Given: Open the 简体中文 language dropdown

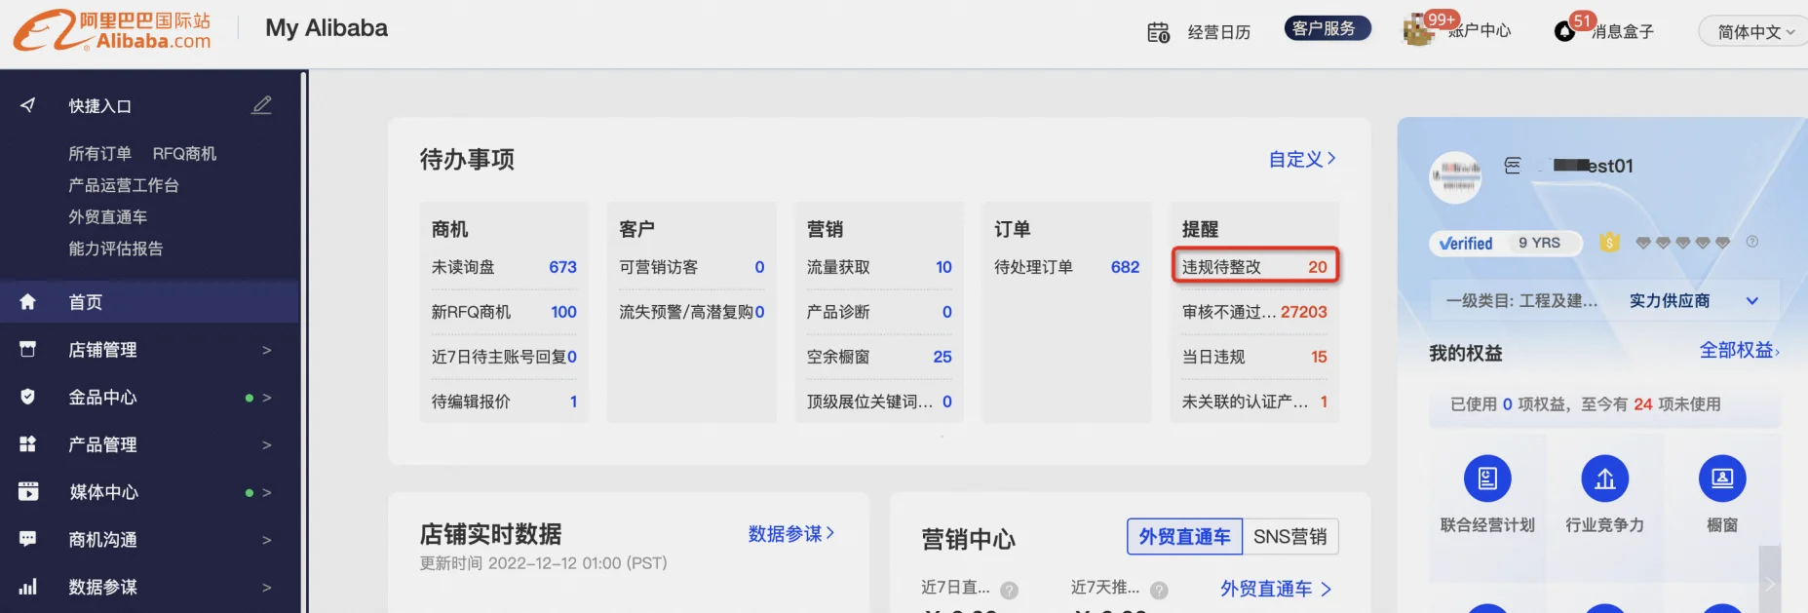Looking at the screenshot, I should click(x=1754, y=31).
